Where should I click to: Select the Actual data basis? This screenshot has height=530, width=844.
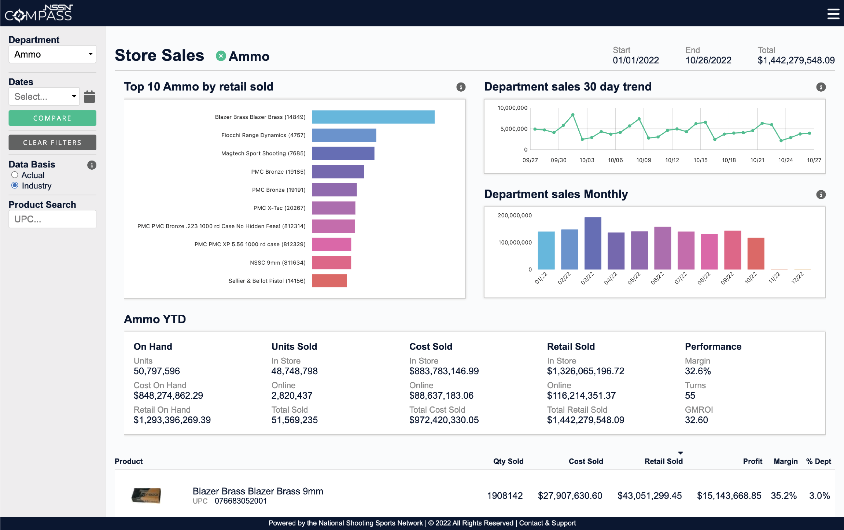click(15, 175)
